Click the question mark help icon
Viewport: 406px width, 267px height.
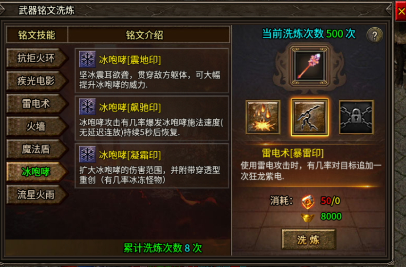[x=374, y=35]
